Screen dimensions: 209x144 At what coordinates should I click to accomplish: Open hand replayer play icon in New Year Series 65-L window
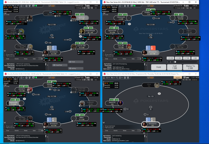(120, 78)
